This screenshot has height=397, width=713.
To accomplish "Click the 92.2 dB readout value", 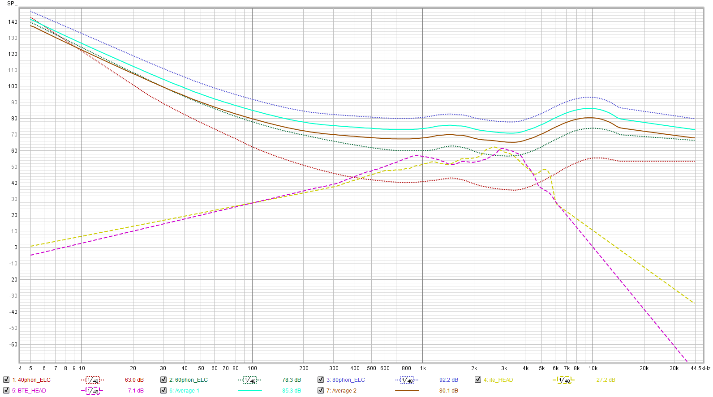I will (x=449, y=380).
